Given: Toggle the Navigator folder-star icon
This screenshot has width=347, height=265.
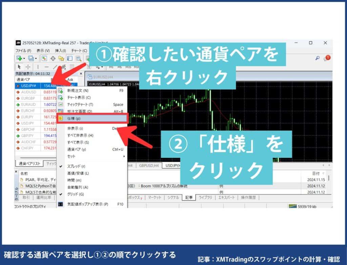Looking at the screenshot, I should (61, 58).
